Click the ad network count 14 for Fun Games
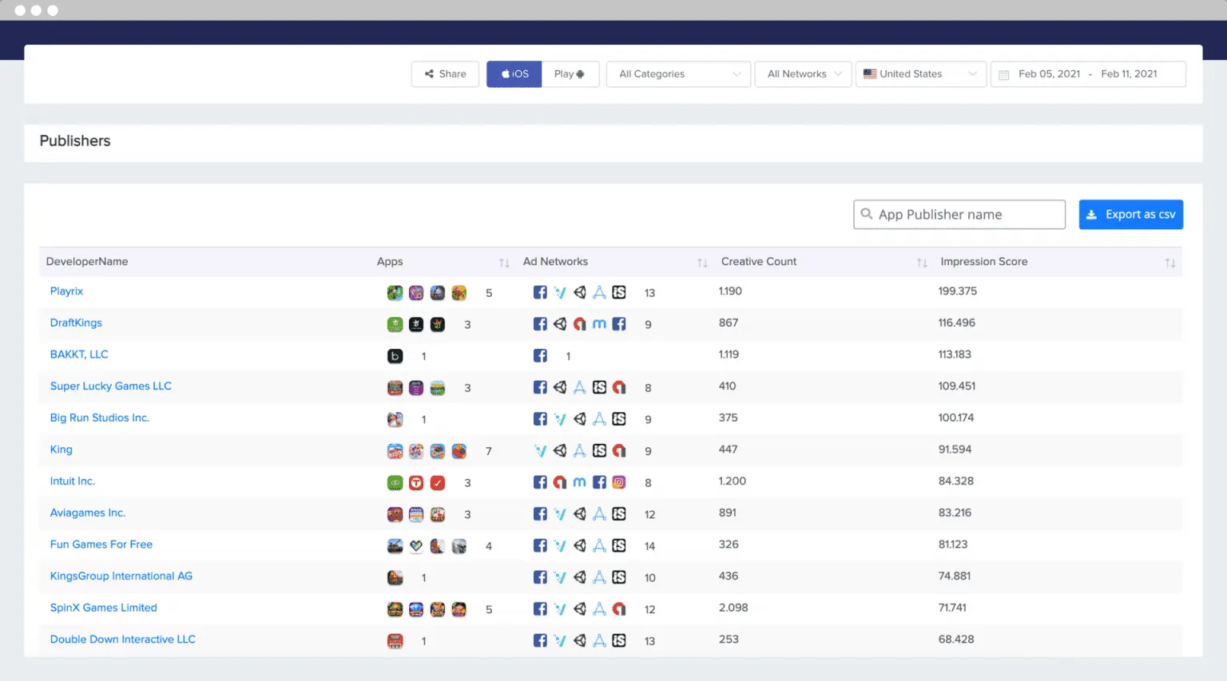1227x681 pixels. click(650, 547)
